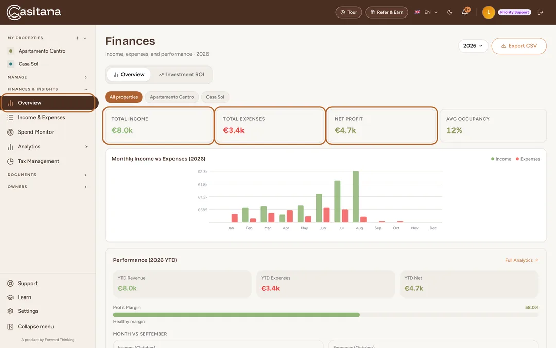The width and height of the screenshot is (556, 348).
Task: Click the Export CSV download icon
Action: tap(503, 46)
